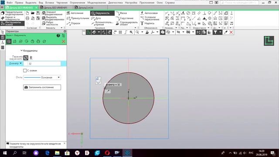The image size is (279, 157).
Task: Toggle the isometric cube display button
Action: click(x=163, y=32)
